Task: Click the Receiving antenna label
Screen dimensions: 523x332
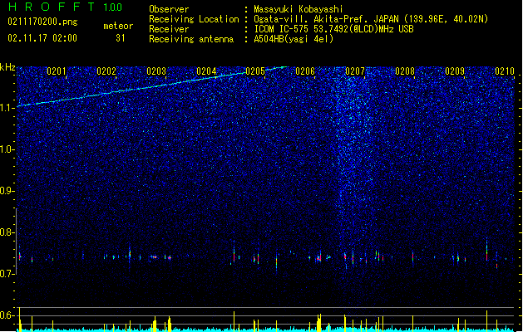Action: pyautogui.click(x=191, y=39)
